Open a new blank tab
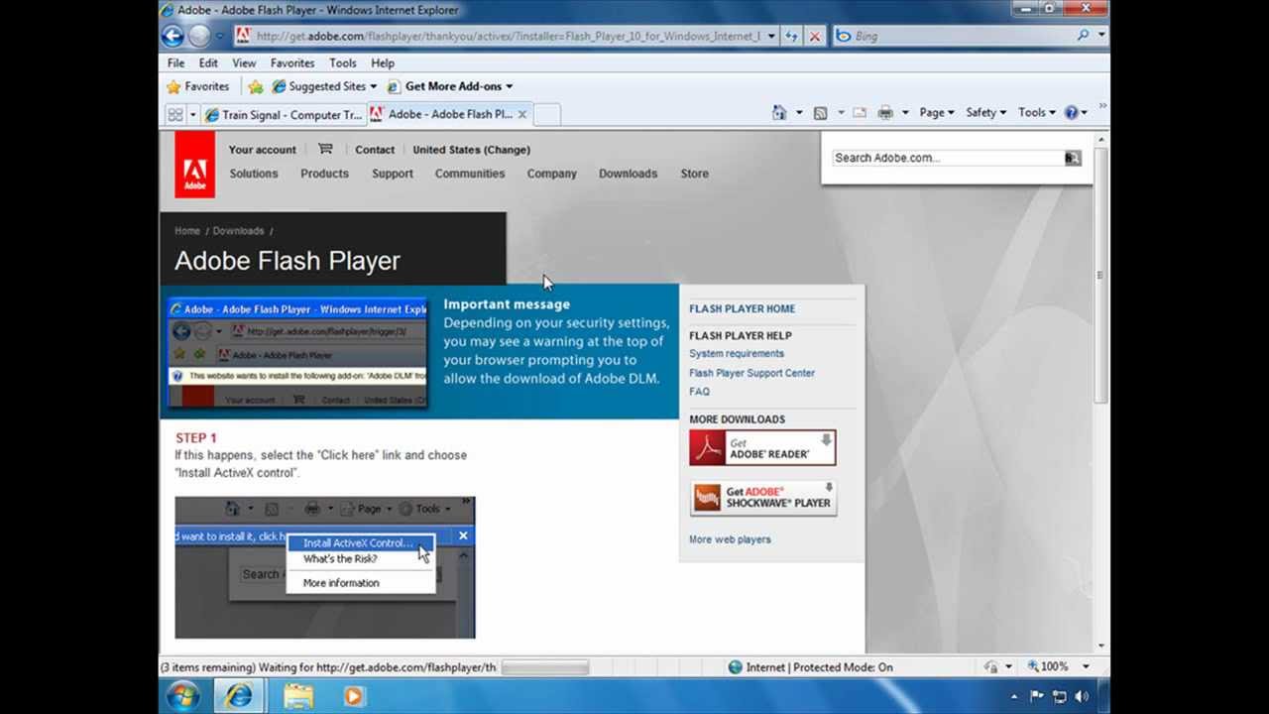The width and height of the screenshot is (1269, 714). (547, 114)
